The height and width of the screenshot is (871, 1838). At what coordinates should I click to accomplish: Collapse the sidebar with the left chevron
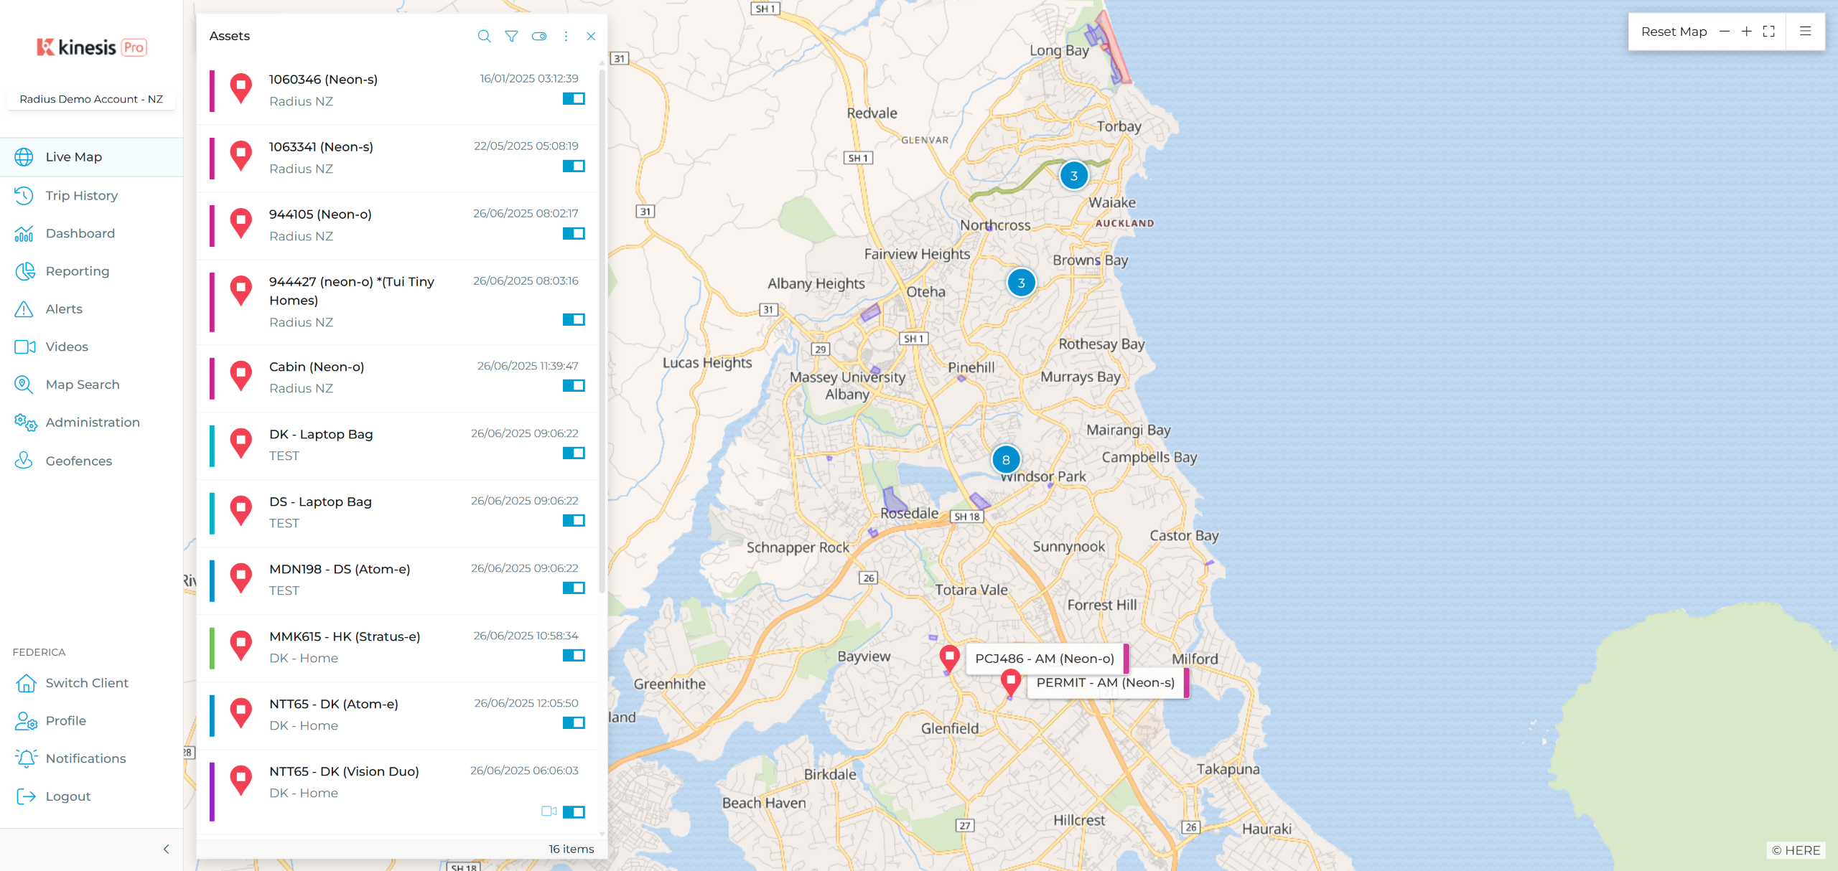pyautogui.click(x=166, y=849)
